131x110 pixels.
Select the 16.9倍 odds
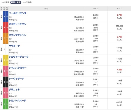pyautogui.click(x=119, y=91)
